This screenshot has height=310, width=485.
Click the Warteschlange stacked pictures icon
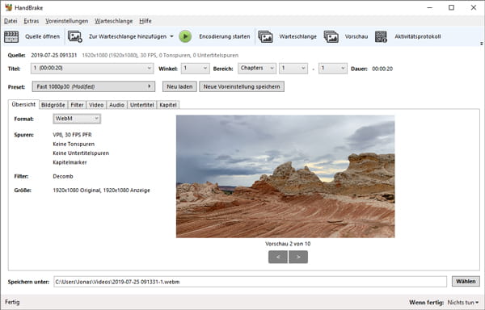click(265, 36)
